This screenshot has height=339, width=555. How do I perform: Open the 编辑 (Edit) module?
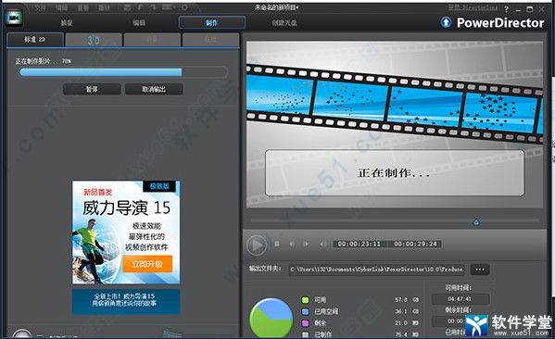[x=139, y=22]
